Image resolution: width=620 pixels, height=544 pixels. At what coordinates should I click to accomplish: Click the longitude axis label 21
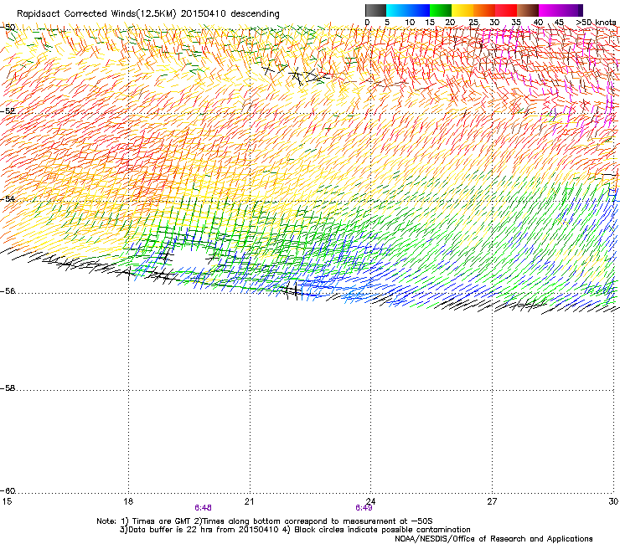point(249,501)
